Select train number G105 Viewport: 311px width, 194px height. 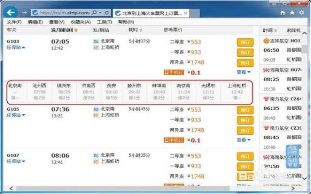[13, 109]
